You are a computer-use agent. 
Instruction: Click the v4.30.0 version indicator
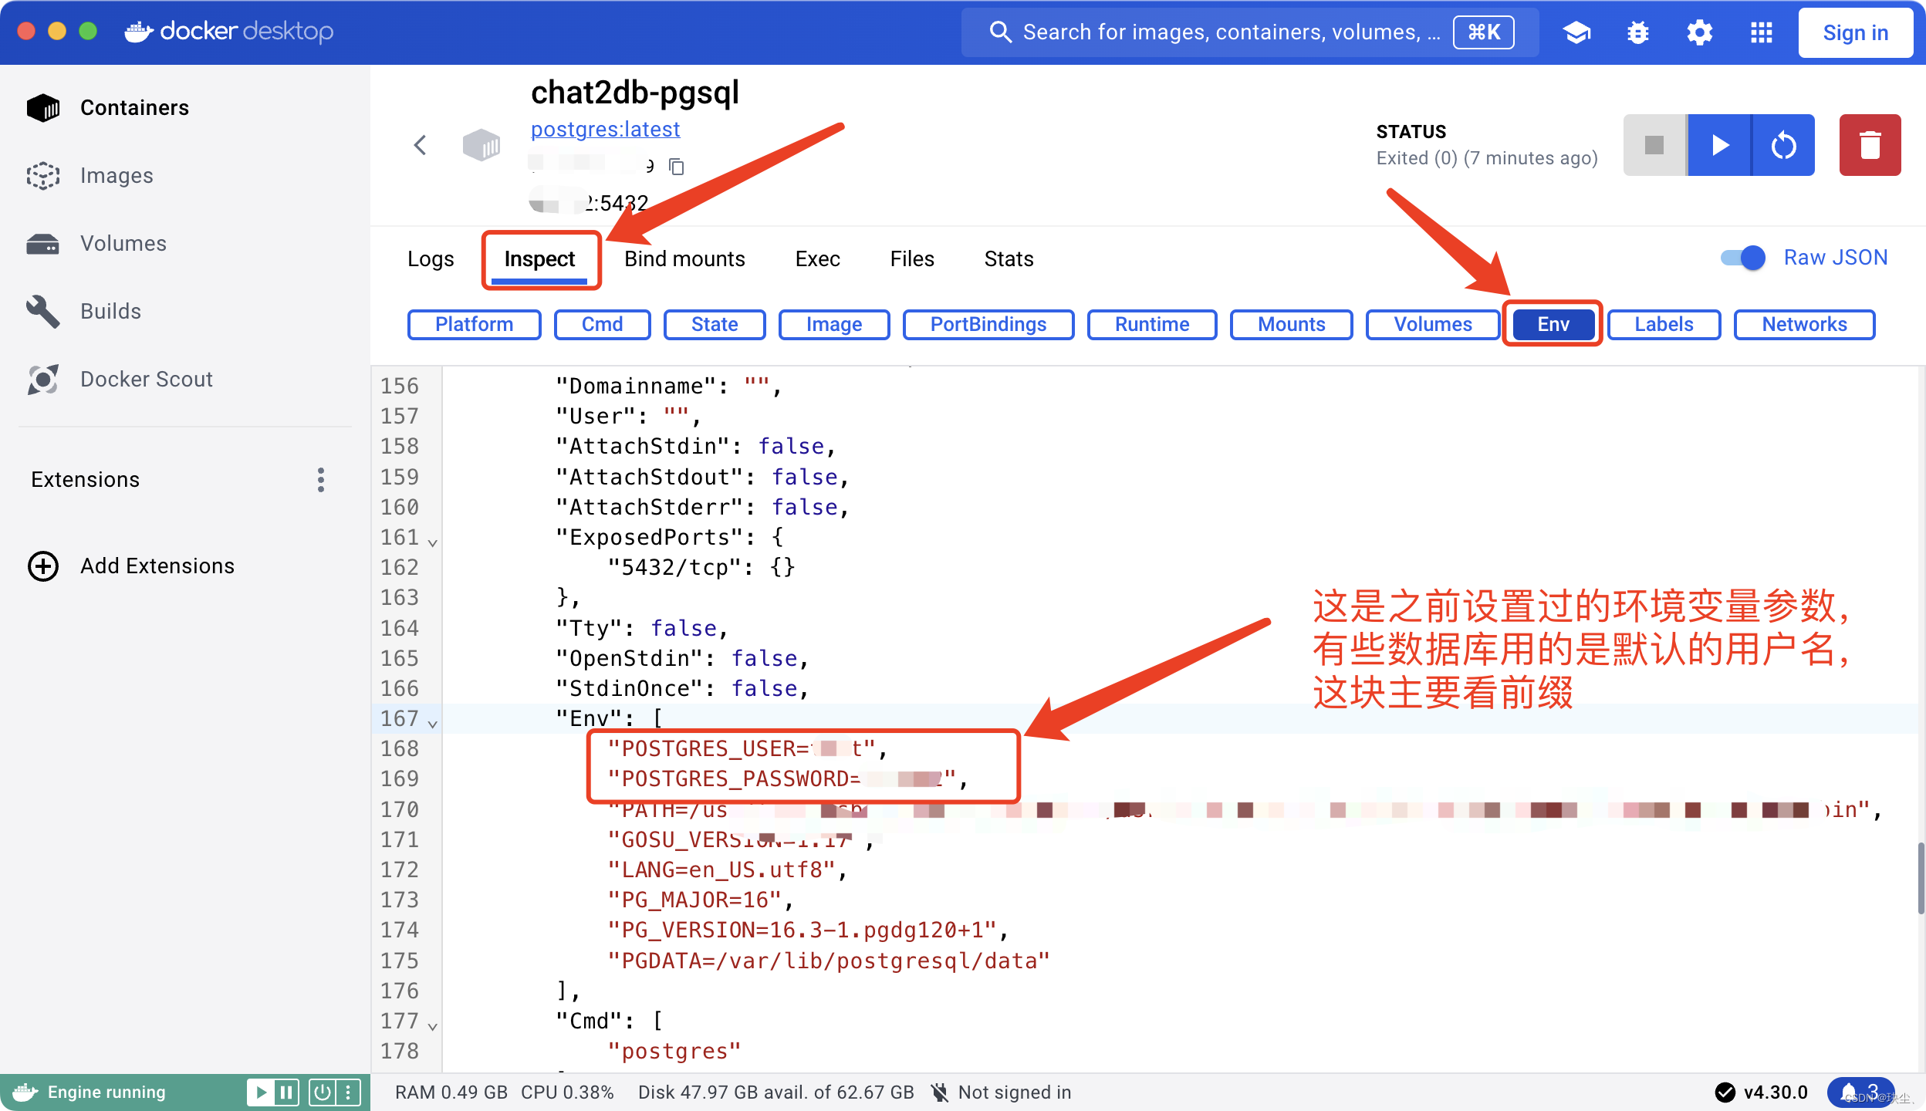tap(1762, 1092)
